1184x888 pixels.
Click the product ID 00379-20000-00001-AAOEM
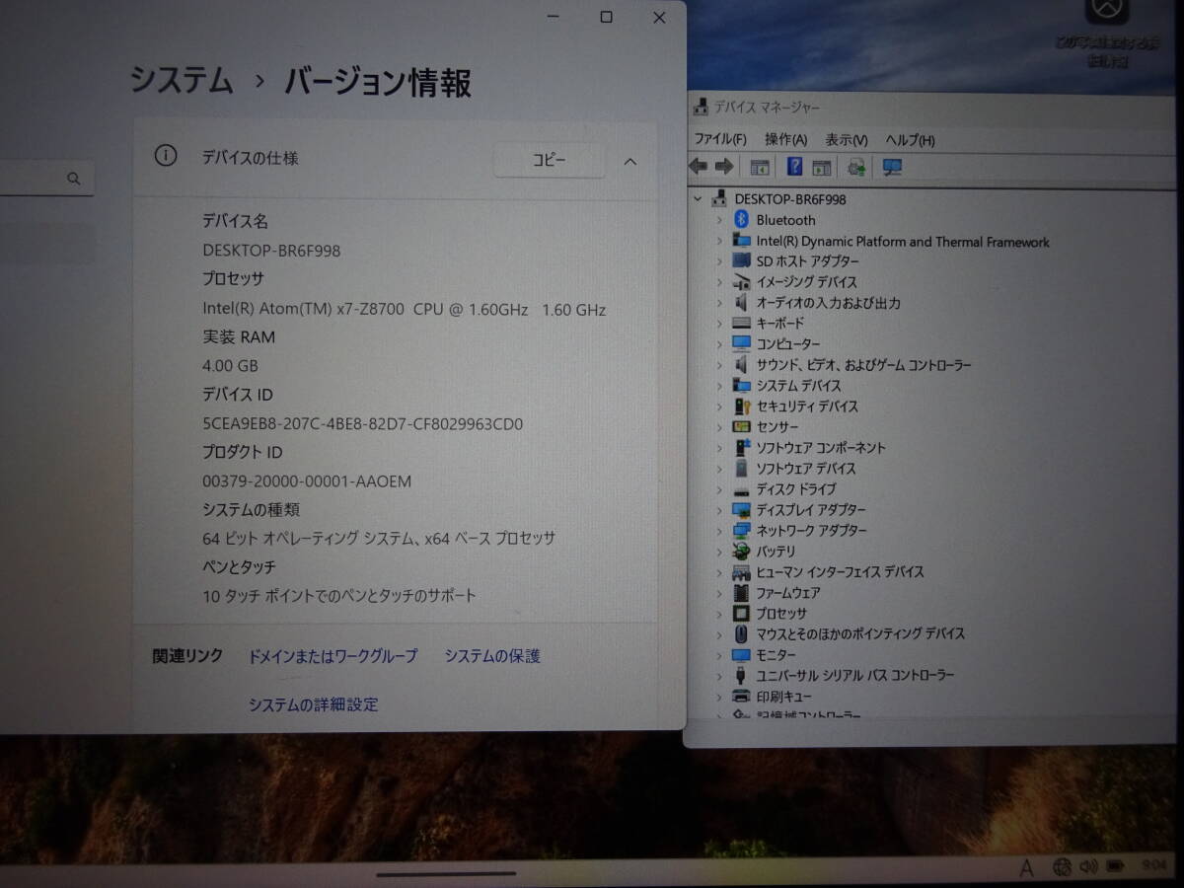click(307, 481)
